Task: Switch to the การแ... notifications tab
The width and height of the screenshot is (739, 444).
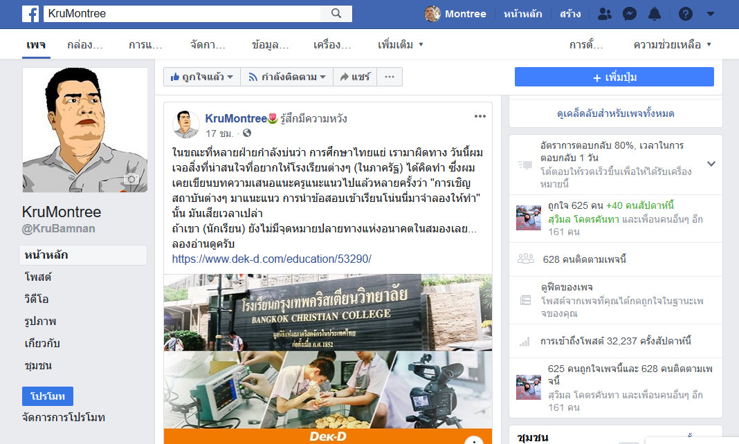Action: (x=145, y=45)
